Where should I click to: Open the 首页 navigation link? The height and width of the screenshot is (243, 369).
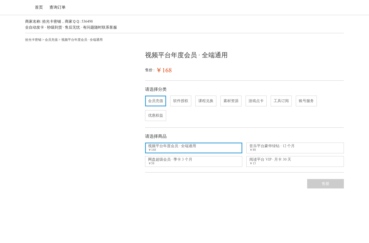(x=39, y=7)
